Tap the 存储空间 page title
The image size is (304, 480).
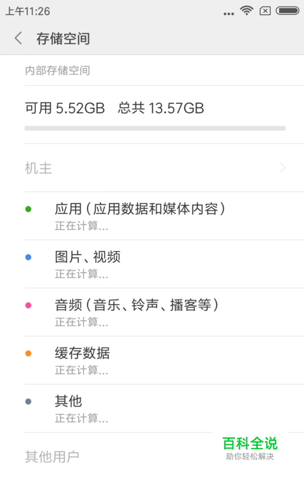tap(63, 38)
